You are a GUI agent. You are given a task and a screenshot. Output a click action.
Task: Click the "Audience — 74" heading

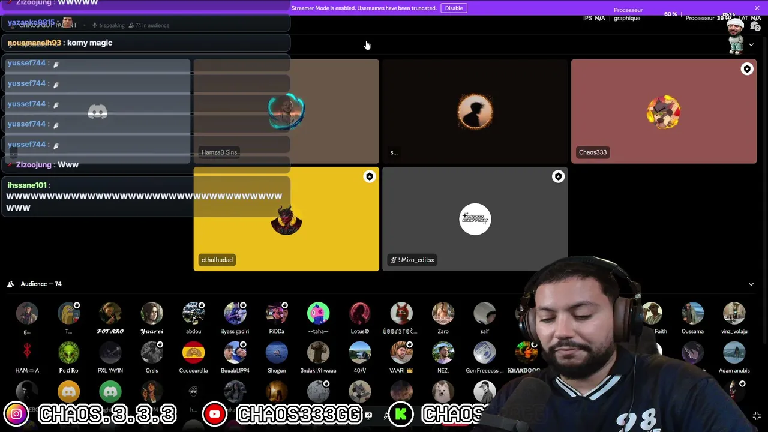tap(41, 284)
